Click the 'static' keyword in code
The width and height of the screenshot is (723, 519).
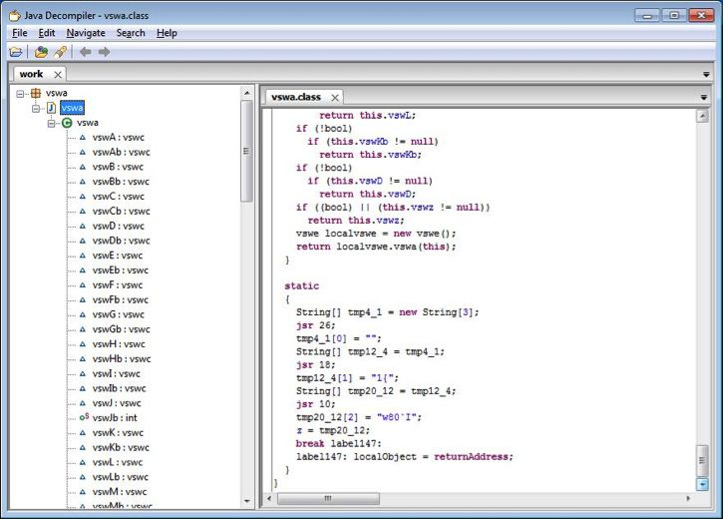point(301,286)
